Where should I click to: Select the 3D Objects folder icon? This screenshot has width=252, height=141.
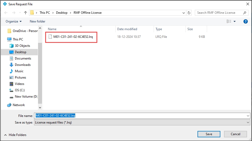point(11,46)
